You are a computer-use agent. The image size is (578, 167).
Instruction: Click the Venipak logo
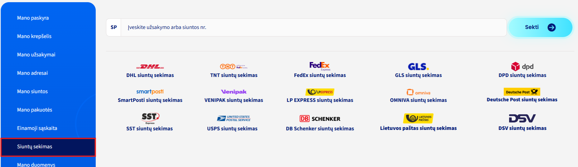[234, 92]
